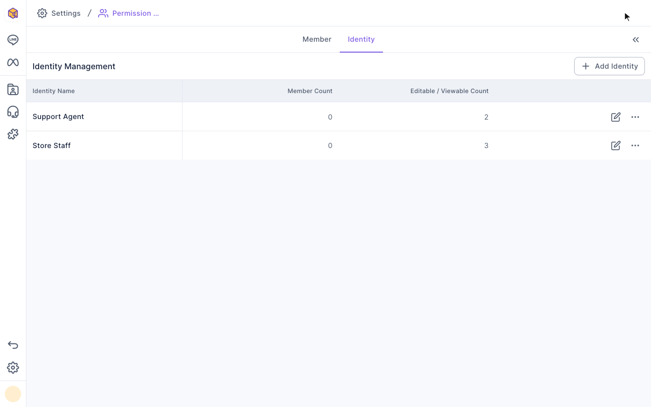This screenshot has height=407, width=651.
Task: Open the Meta channel sidebar icon
Action: (13, 62)
